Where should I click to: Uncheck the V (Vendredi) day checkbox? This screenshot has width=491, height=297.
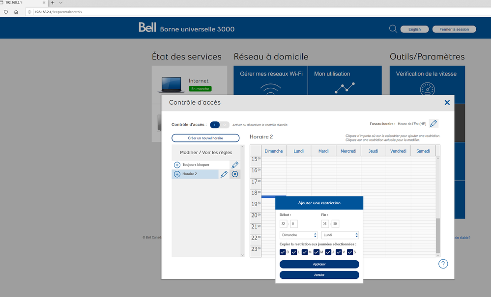pyautogui.click(x=339, y=252)
